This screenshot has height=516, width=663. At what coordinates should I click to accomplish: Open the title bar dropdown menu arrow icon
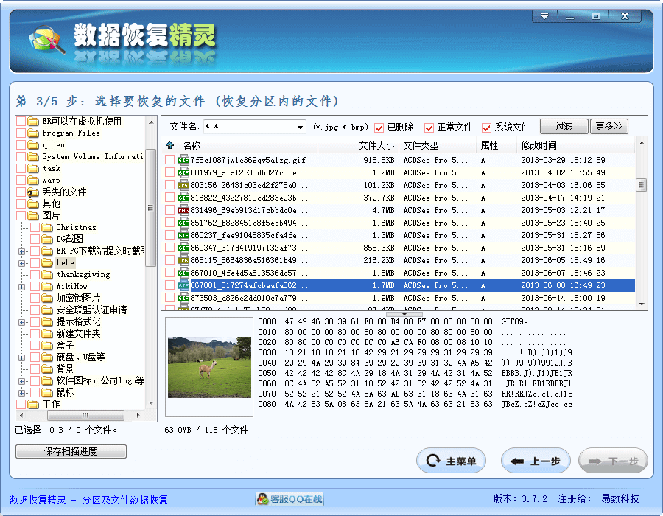544,16
